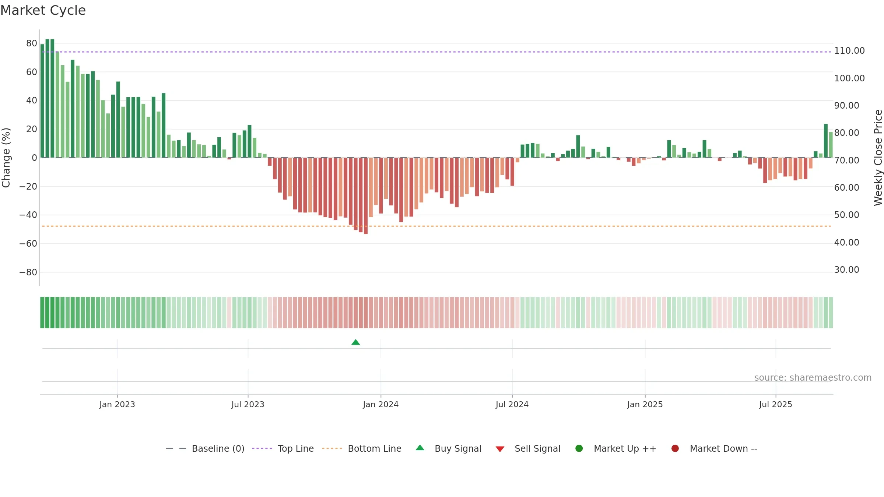The image size is (884, 497).
Task: Click the red Sell Signal legend triangle icon
Action: click(x=500, y=449)
